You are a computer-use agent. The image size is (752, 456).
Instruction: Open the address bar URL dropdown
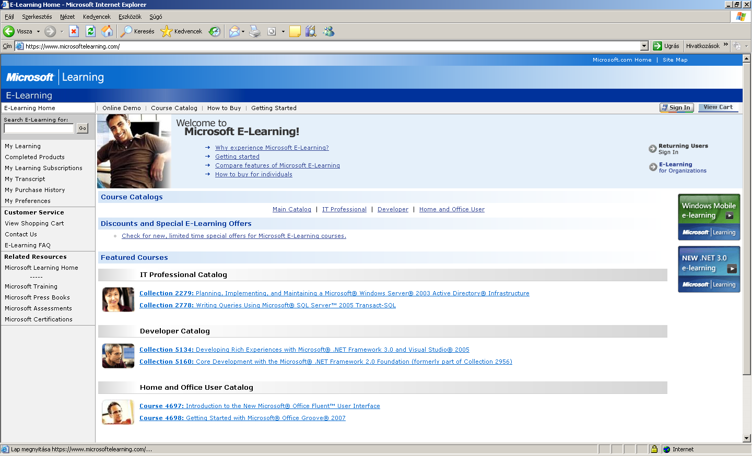coord(644,46)
